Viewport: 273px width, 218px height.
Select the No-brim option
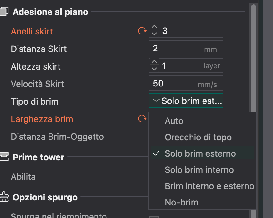coord(182,202)
